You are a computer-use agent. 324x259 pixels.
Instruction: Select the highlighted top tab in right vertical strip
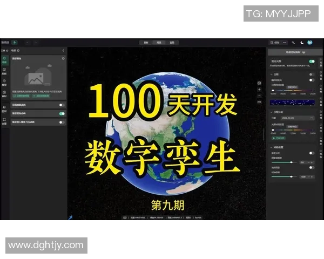tap(321, 63)
